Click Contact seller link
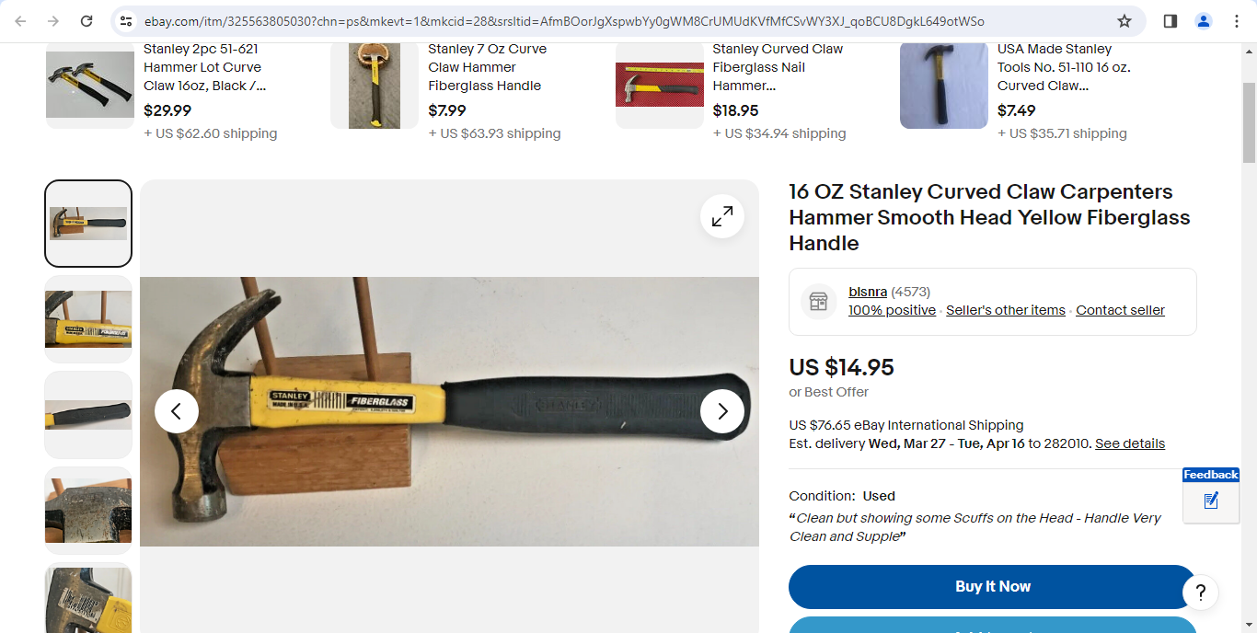This screenshot has height=633, width=1257. [x=1120, y=310]
